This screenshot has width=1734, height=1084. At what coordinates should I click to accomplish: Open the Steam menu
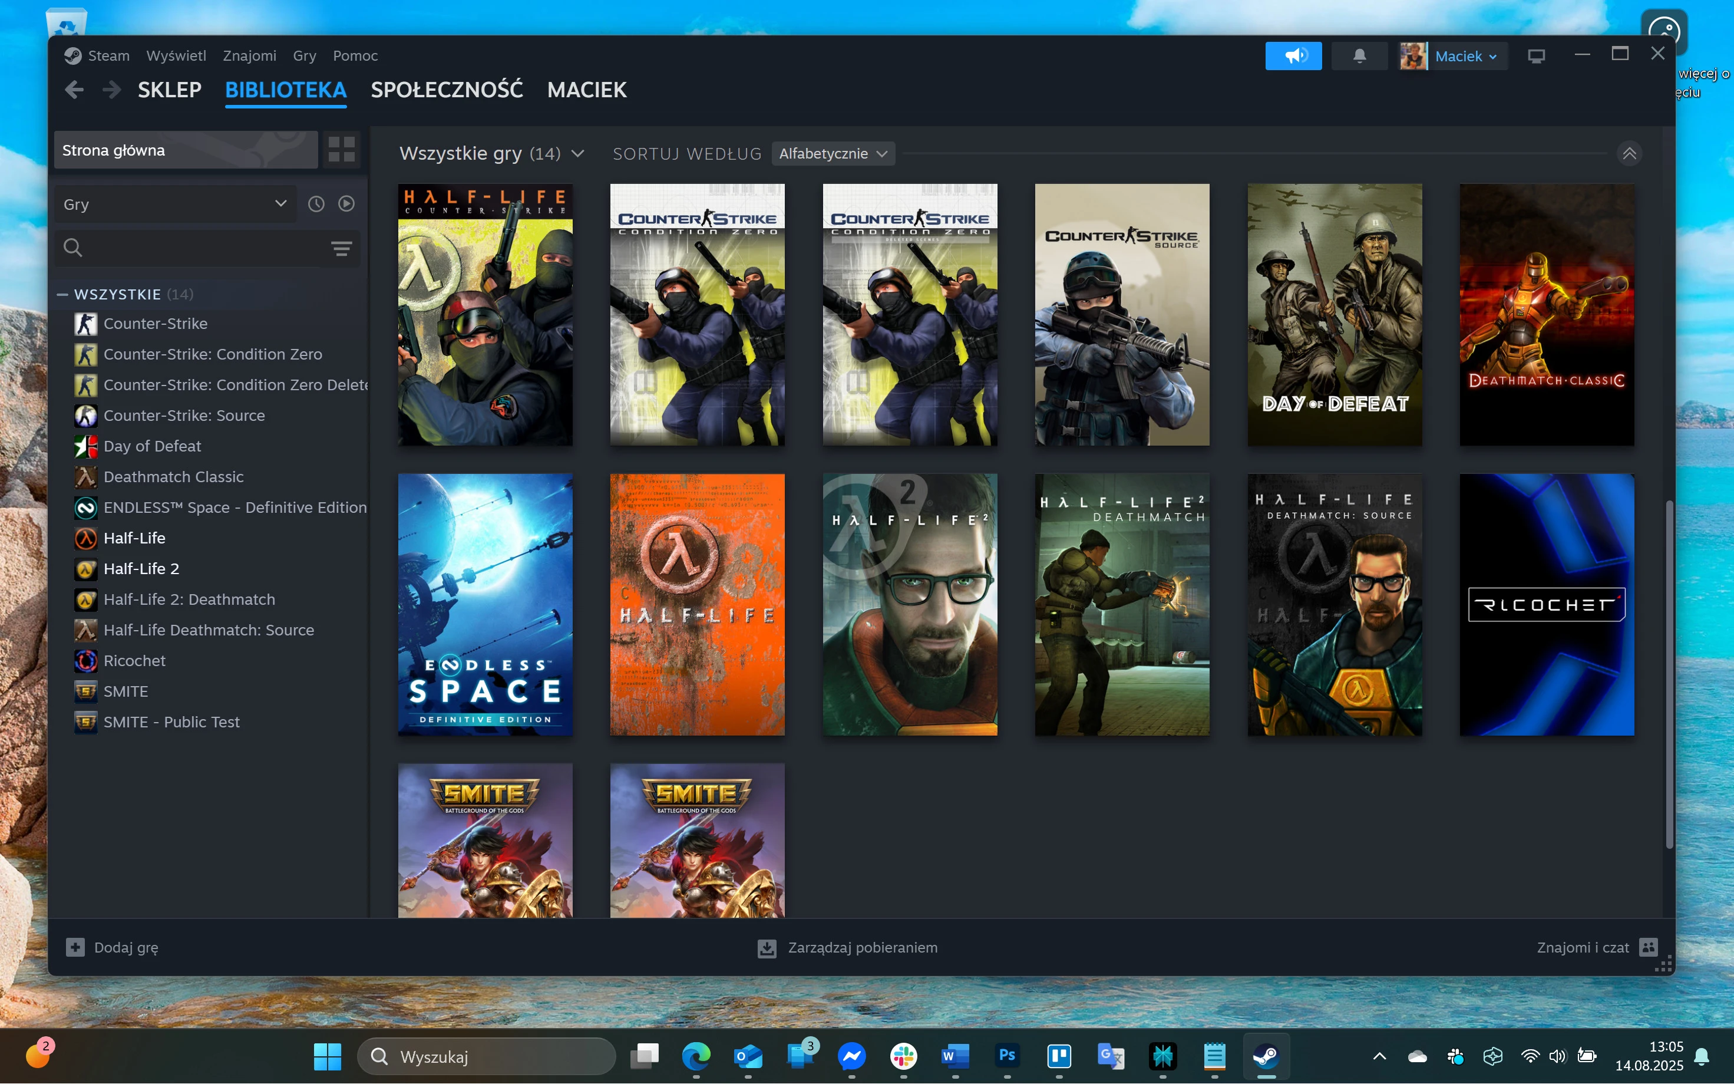109,56
